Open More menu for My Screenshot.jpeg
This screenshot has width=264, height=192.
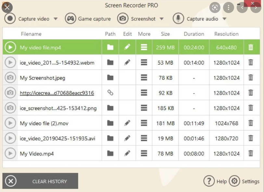click(x=144, y=77)
